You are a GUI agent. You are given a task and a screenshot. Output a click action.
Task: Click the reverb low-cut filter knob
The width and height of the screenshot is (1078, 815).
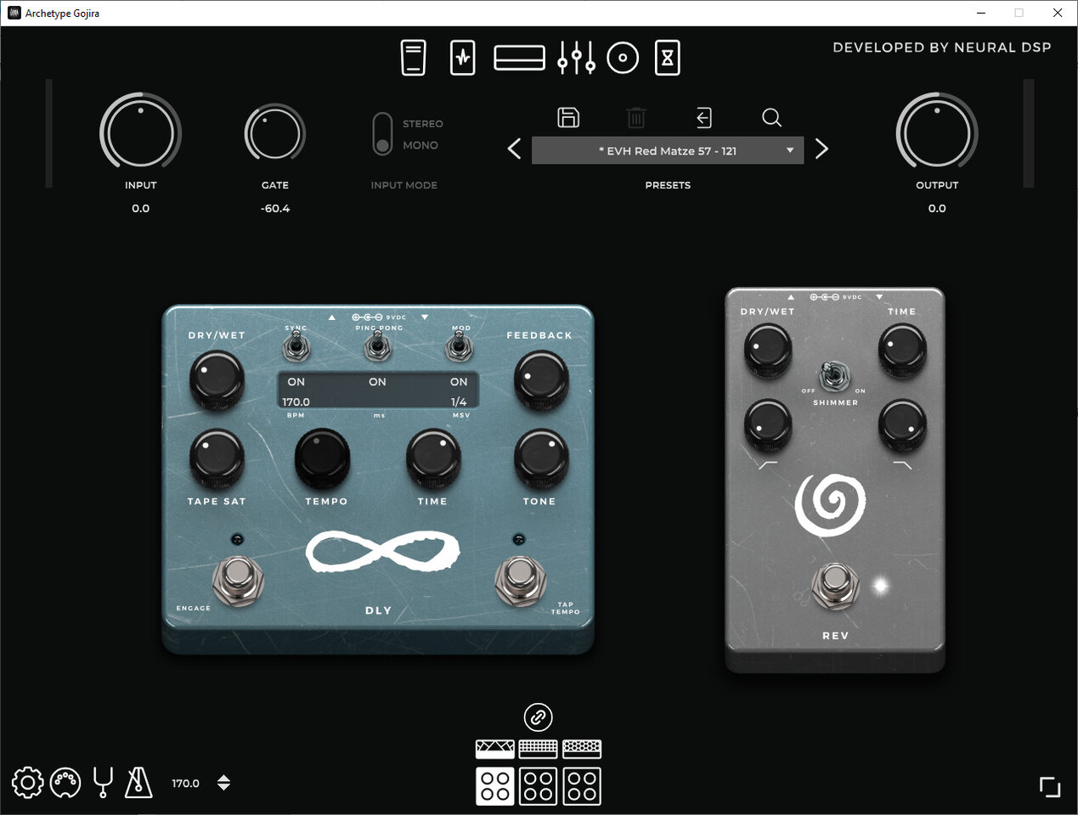768,424
